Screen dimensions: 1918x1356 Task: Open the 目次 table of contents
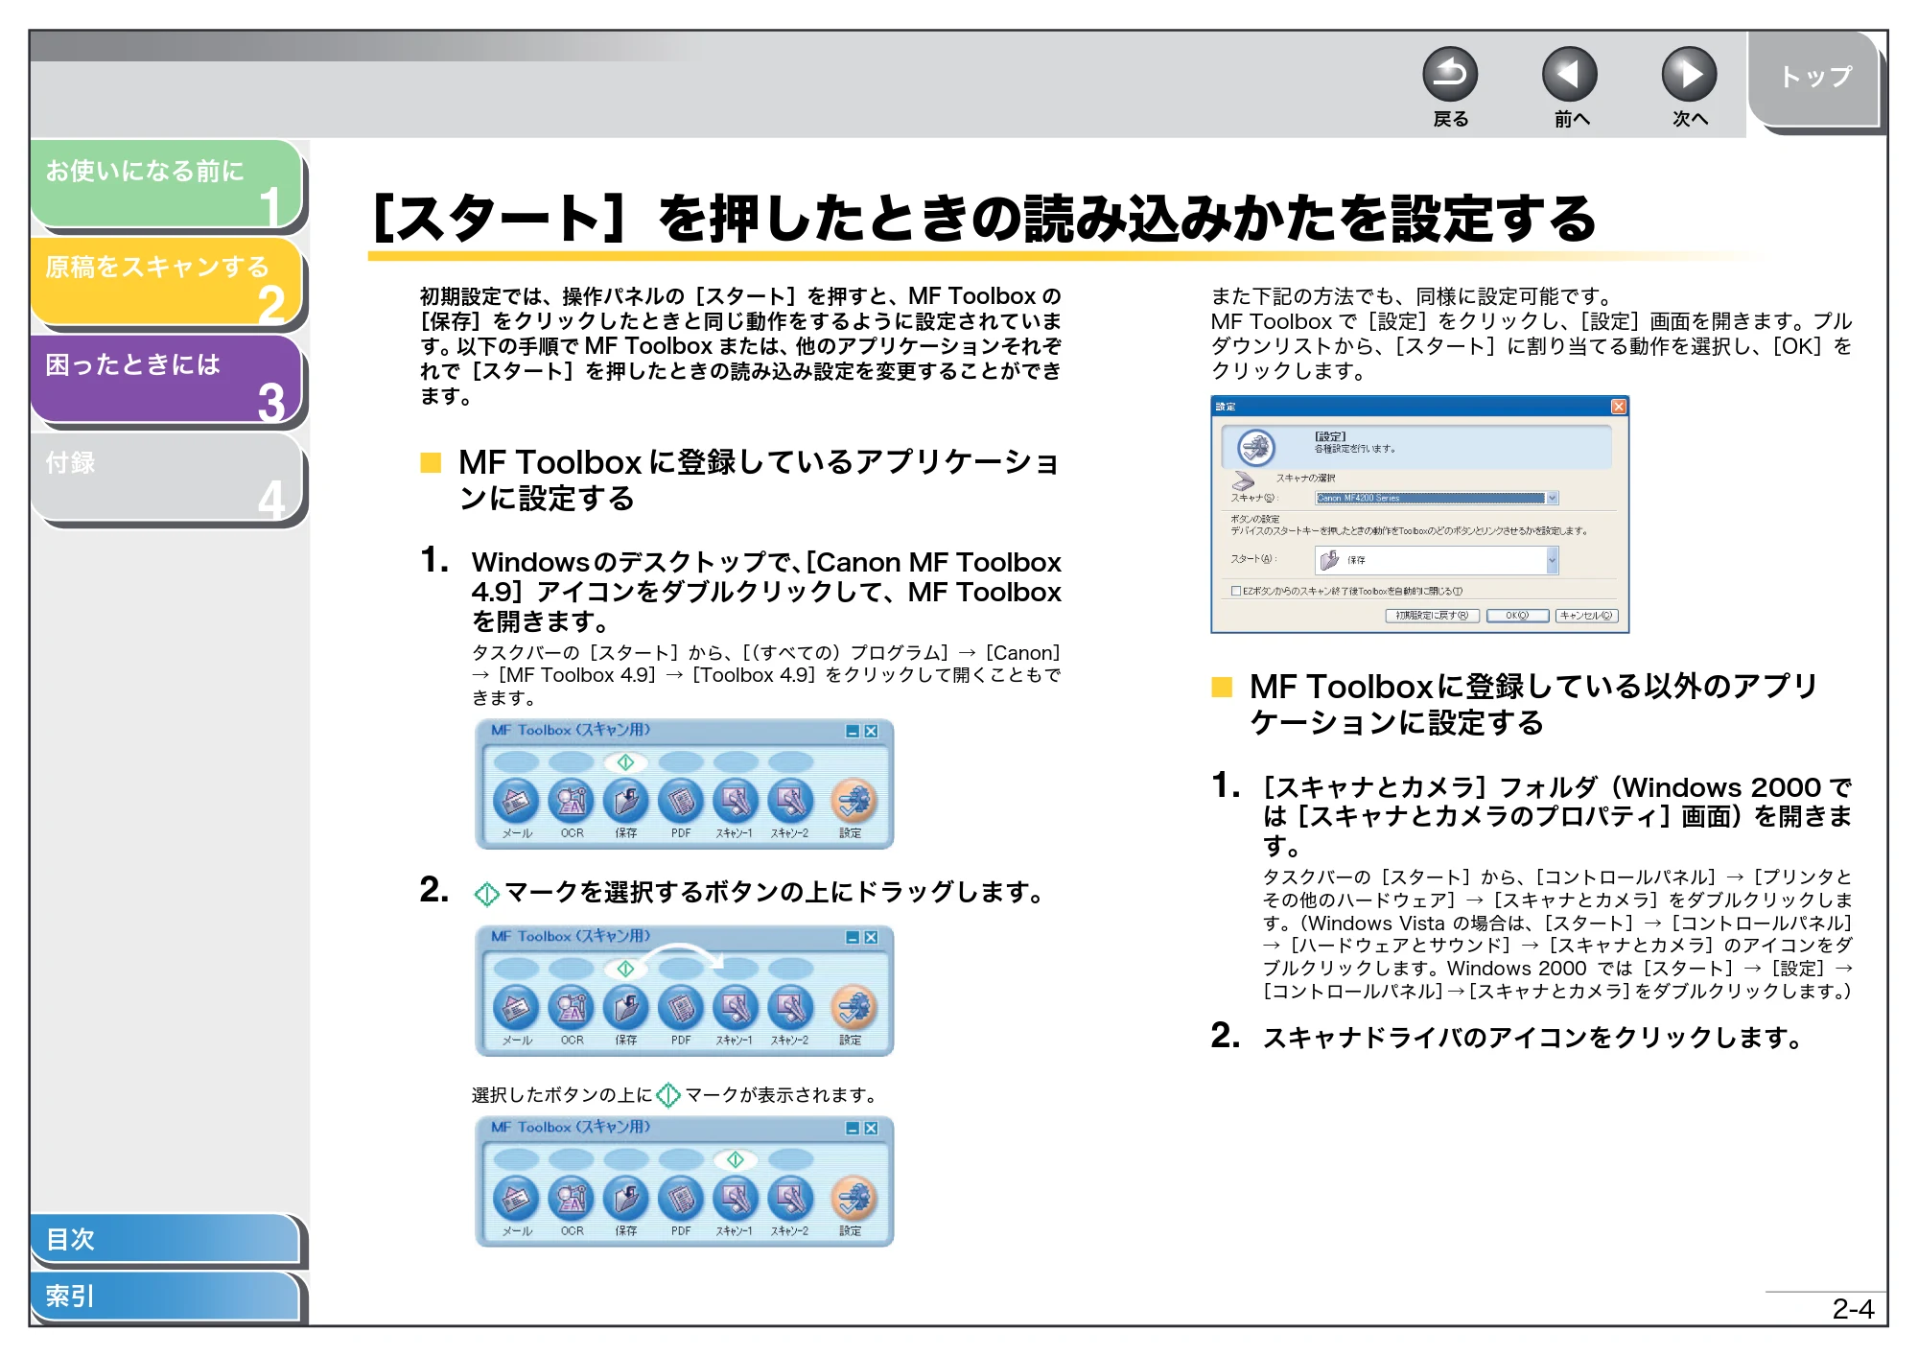pos(165,1239)
